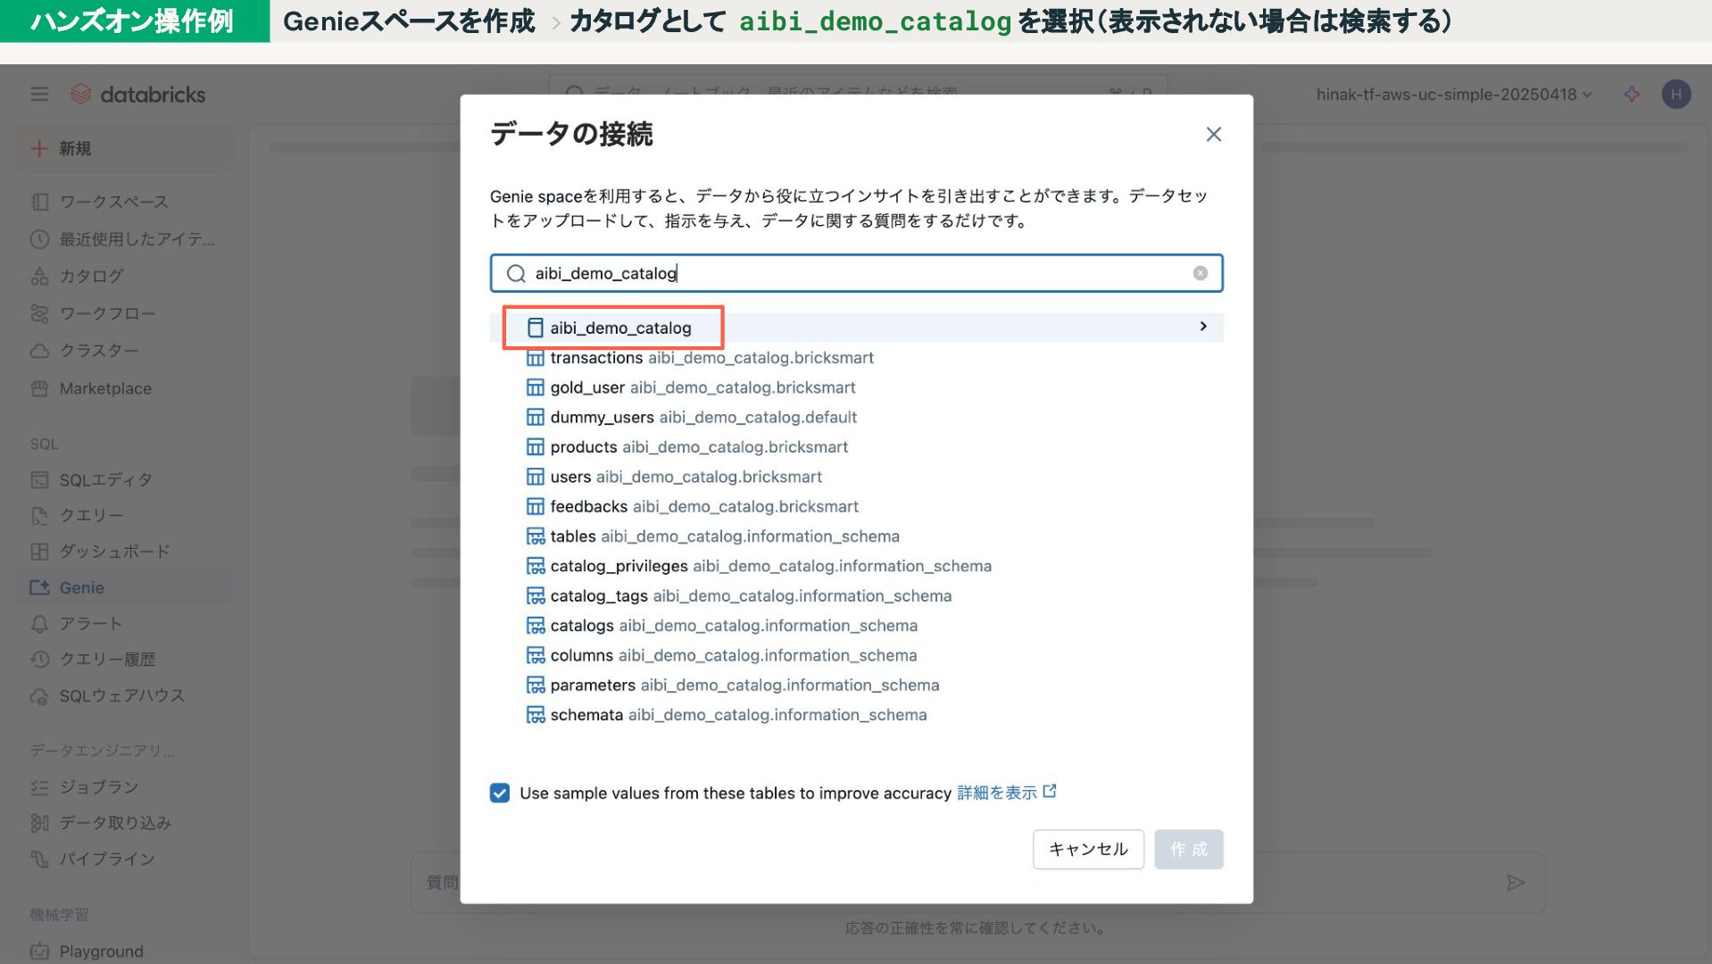The image size is (1712, 964).
Task: Open Genie in the sidebar
Action: [124, 587]
